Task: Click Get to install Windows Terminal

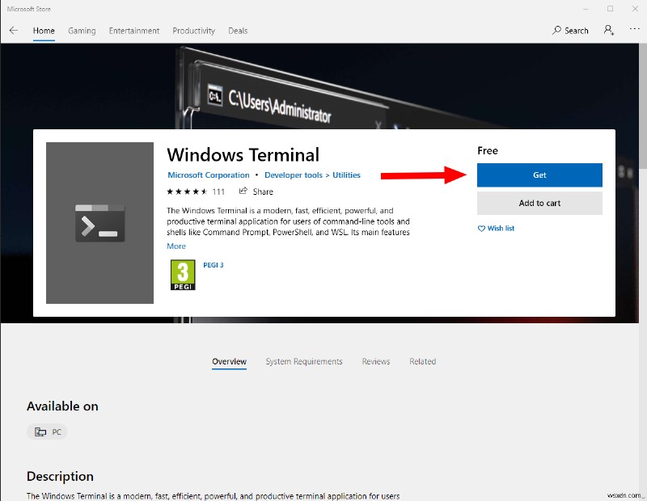Action: coord(539,175)
